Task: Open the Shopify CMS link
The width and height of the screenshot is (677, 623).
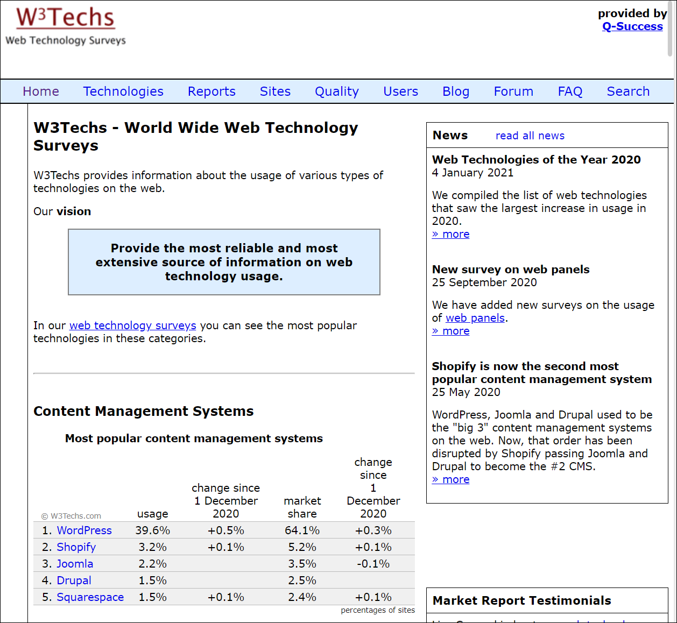Action: point(76,547)
